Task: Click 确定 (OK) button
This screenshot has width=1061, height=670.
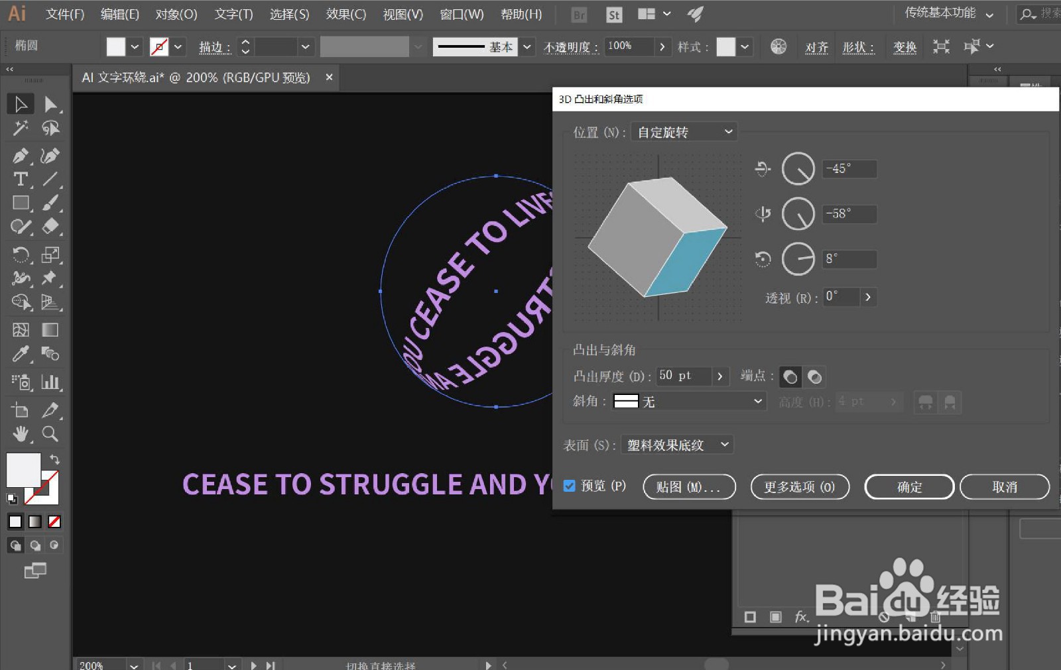Action: pyautogui.click(x=909, y=487)
